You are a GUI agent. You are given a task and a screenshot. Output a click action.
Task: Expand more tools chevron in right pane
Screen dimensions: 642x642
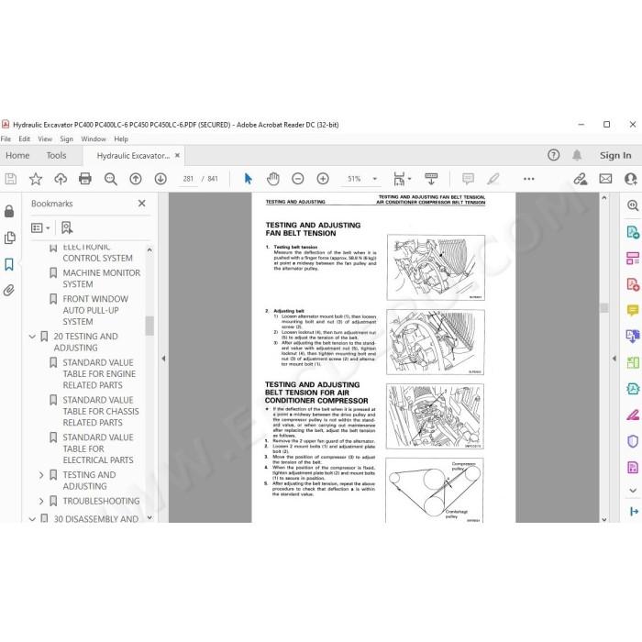coord(633,491)
